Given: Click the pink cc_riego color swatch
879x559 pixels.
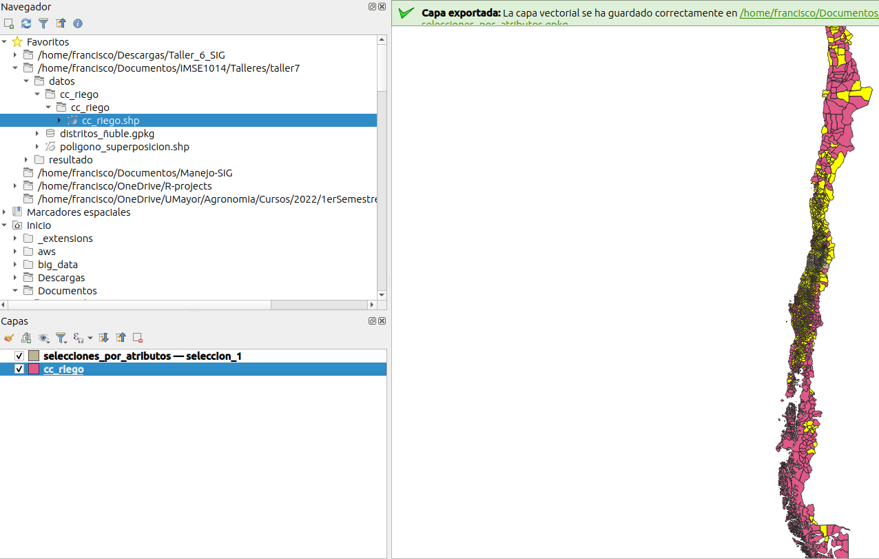Looking at the screenshot, I should click(x=34, y=369).
